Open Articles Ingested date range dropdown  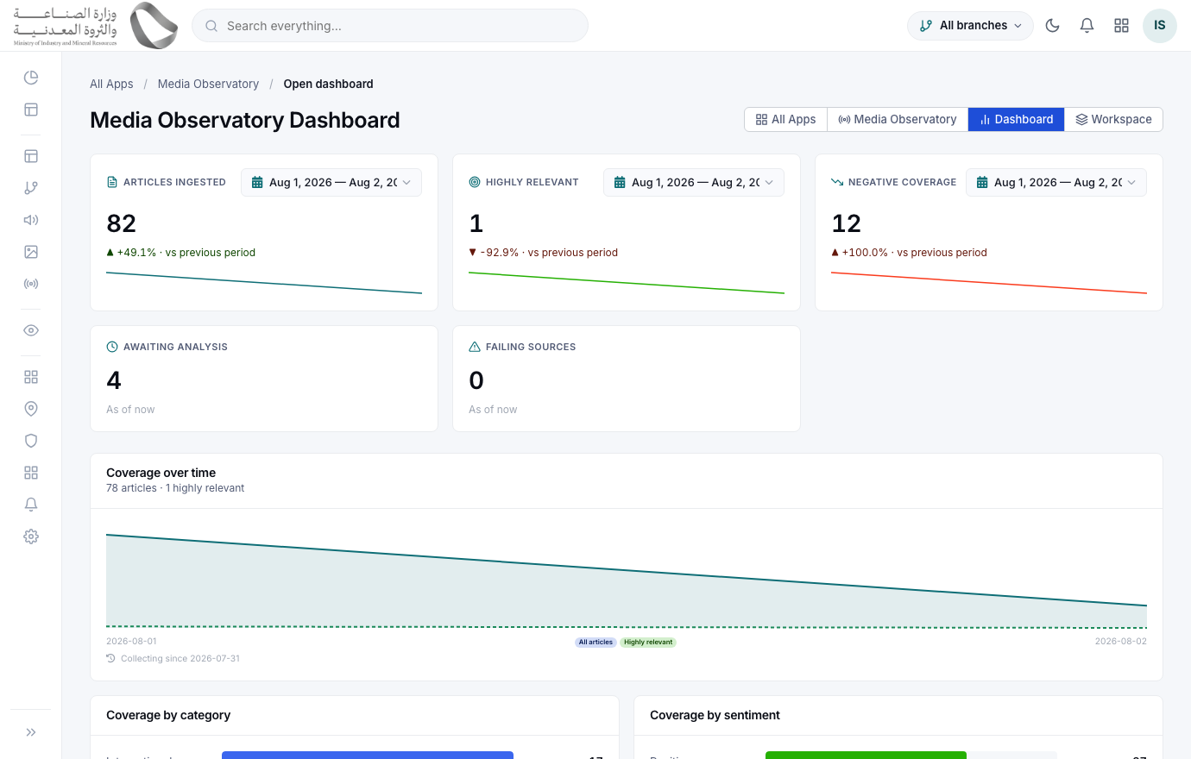pos(331,182)
